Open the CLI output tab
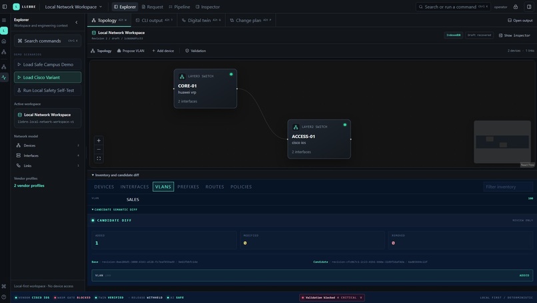Image resolution: width=537 pixels, height=303 pixels. [x=154, y=20]
